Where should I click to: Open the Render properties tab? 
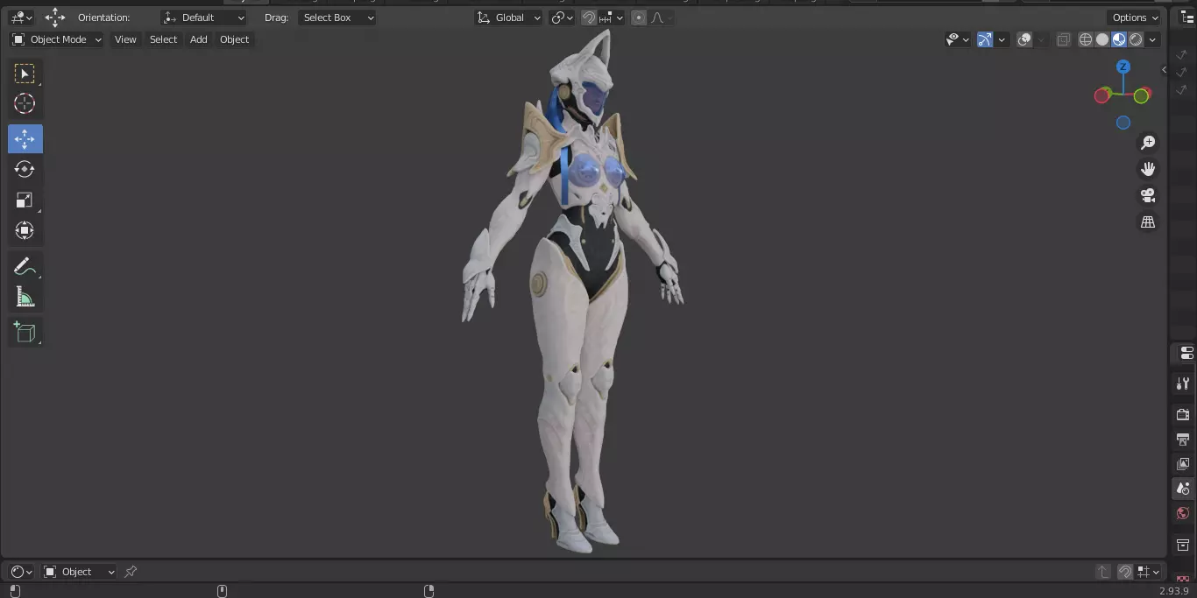click(x=1183, y=414)
